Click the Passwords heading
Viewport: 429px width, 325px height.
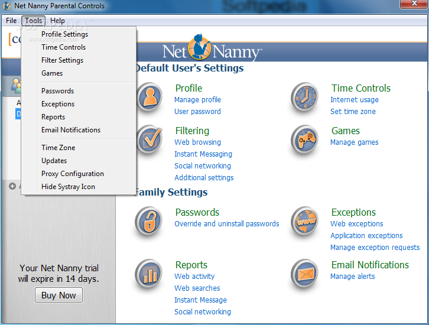pyautogui.click(x=197, y=212)
